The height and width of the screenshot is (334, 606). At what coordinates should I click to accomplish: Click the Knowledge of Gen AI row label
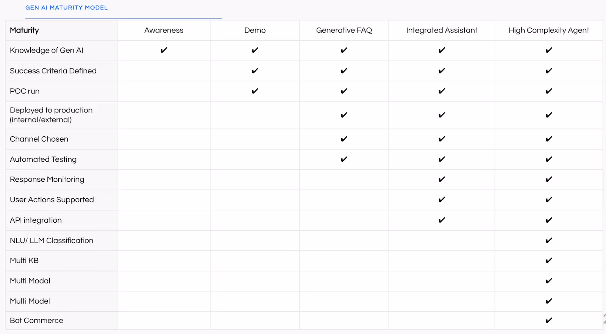47,50
